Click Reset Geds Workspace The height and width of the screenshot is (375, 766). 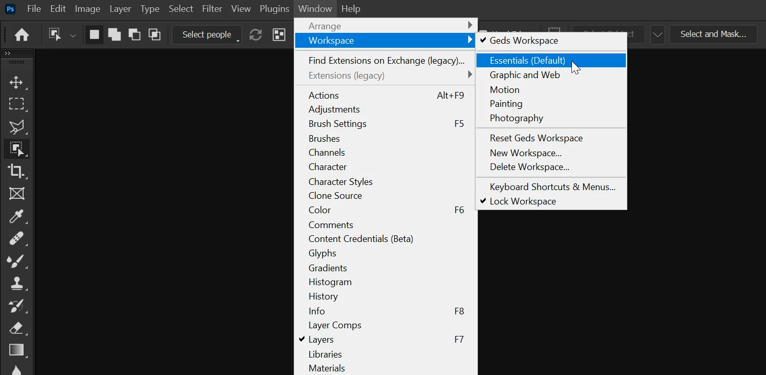point(551,138)
